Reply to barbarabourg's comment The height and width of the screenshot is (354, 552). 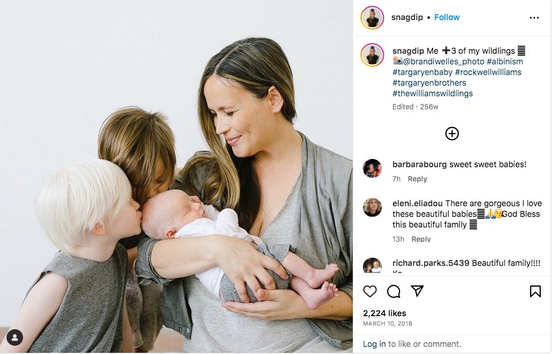(x=417, y=178)
